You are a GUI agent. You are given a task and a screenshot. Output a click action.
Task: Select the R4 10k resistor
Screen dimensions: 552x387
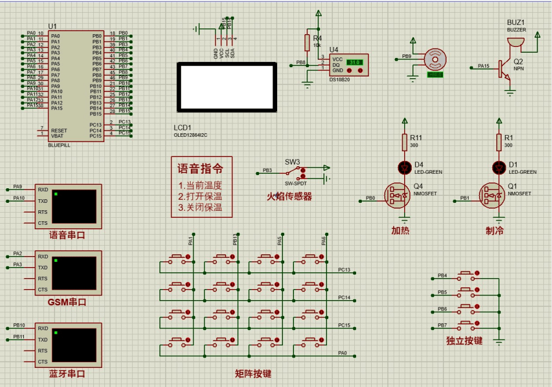pyautogui.click(x=308, y=42)
